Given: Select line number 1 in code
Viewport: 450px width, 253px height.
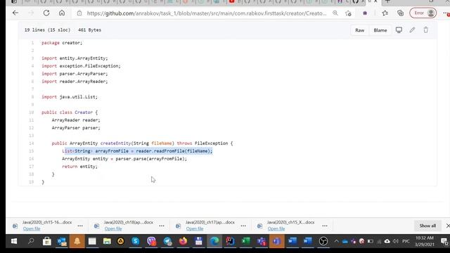Looking at the screenshot, I should coord(32,43).
